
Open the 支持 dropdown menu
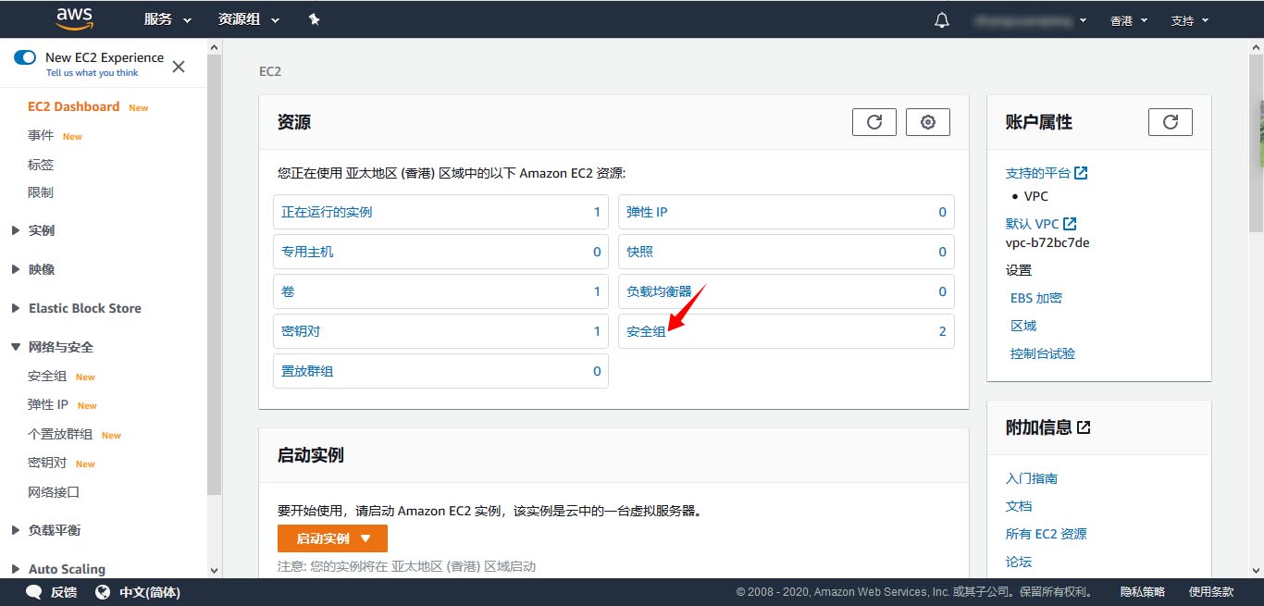[x=1190, y=20]
